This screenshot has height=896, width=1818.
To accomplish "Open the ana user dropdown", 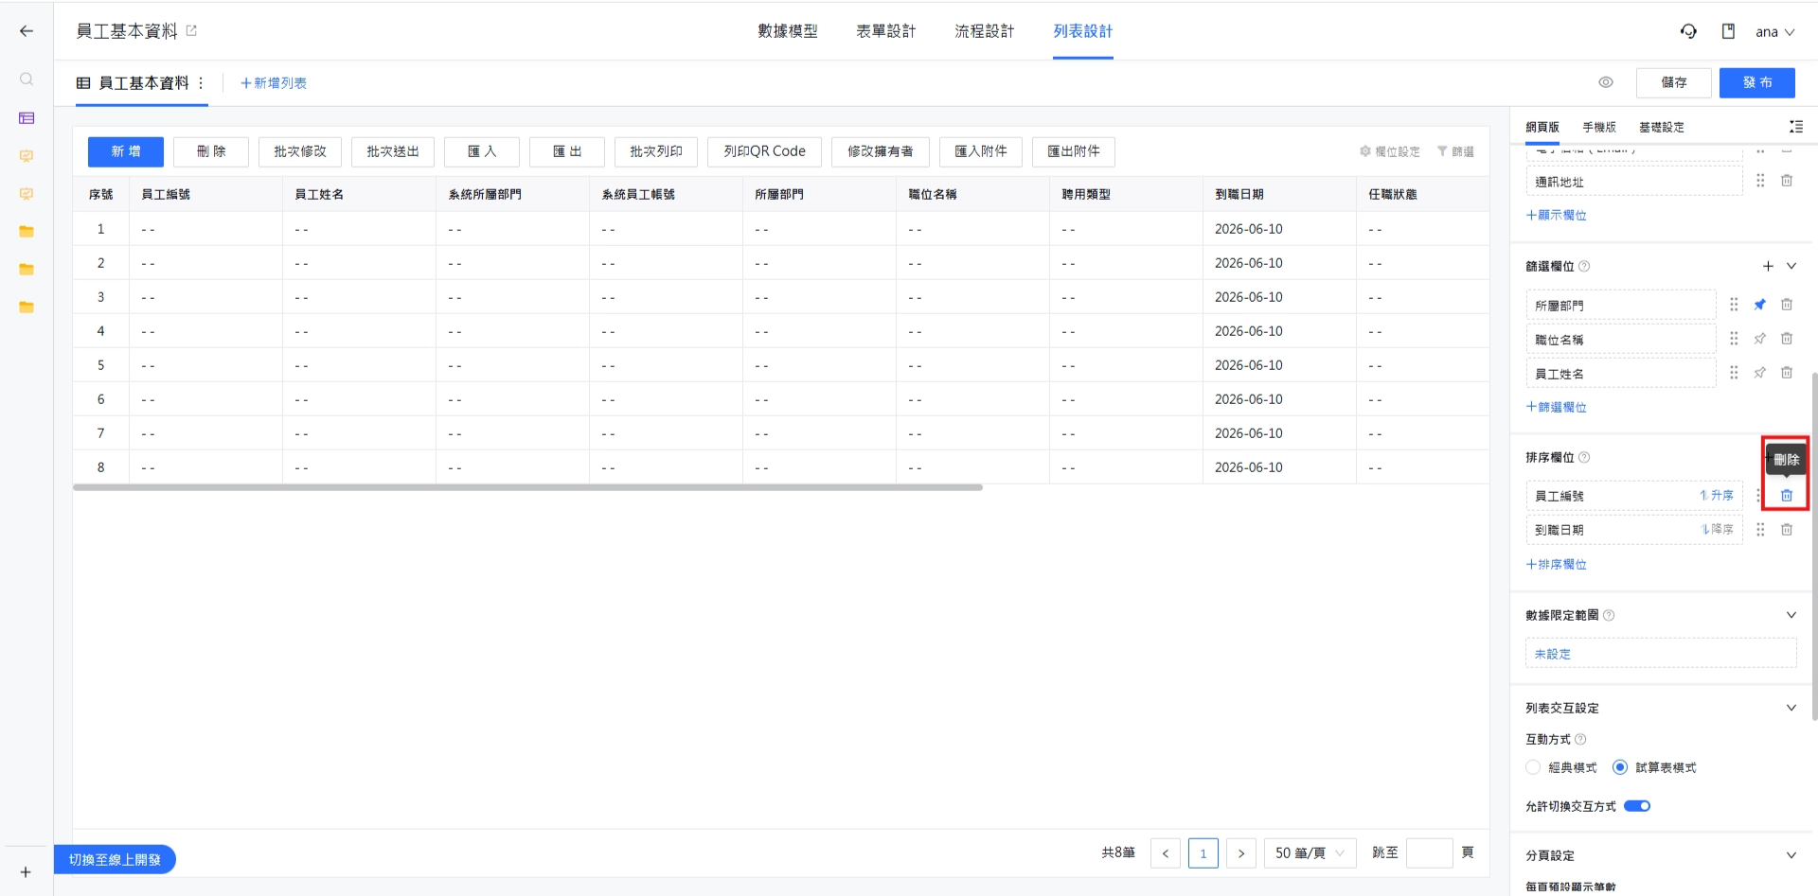I will (x=1775, y=31).
